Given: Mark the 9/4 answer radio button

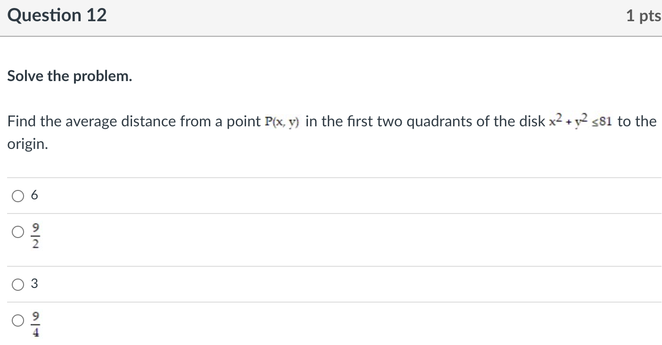Looking at the screenshot, I should (18, 320).
